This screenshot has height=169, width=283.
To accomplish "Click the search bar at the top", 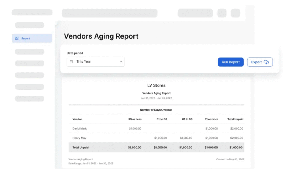I will click(x=109, y=13).
